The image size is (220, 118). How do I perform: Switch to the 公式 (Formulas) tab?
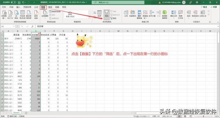click(x=36, y=7)
